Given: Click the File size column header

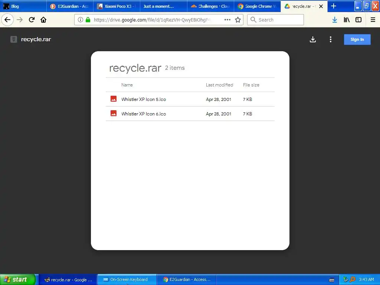Looking at the screenshot, I should pyautogui.click(x=251, y=85).
